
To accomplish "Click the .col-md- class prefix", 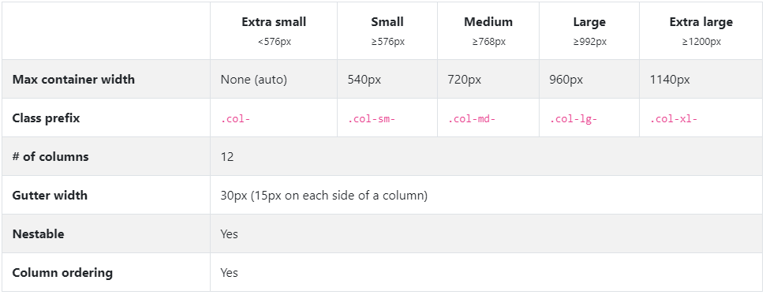I will [x=472, y=118].
